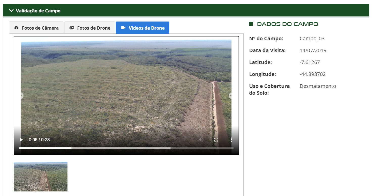The width and height of the screenshot is (372, 196).
Task: Click the Uso e Cobertura do Solo label
Action: pos(269,89)
